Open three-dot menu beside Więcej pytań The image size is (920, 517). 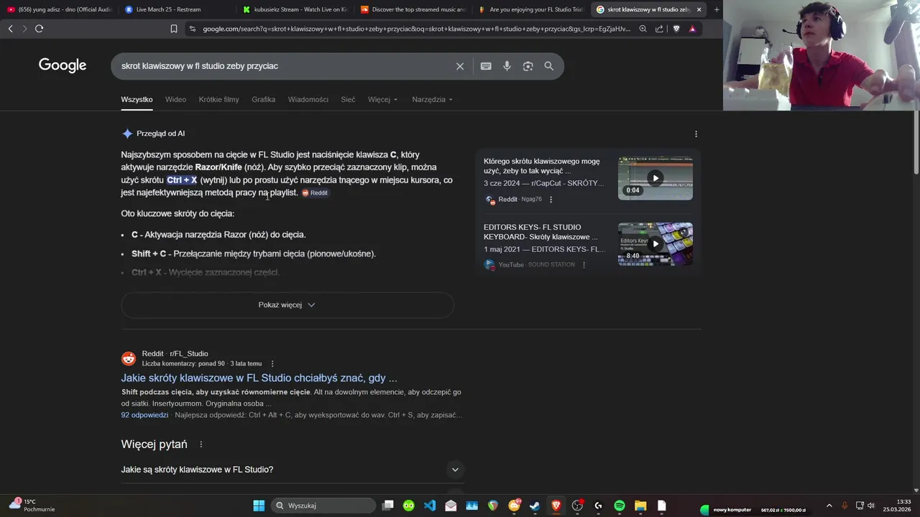tap(201, 444)
